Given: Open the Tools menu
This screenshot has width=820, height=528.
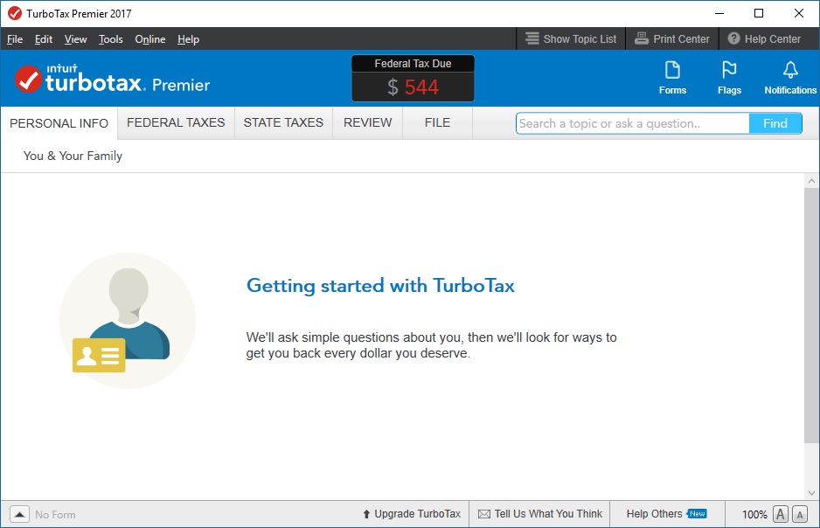Looking at the screenshot, I should click(110, 39).
